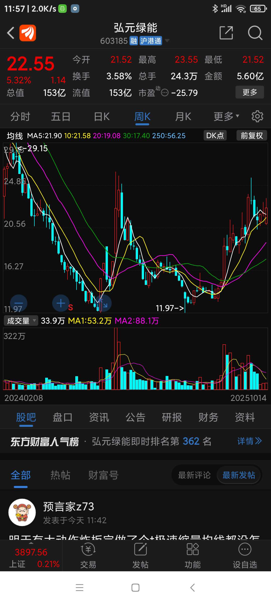Open 预言家z73 user avatar
The height and width of the screenshot is (604, 271).
[x=22, y=512]
